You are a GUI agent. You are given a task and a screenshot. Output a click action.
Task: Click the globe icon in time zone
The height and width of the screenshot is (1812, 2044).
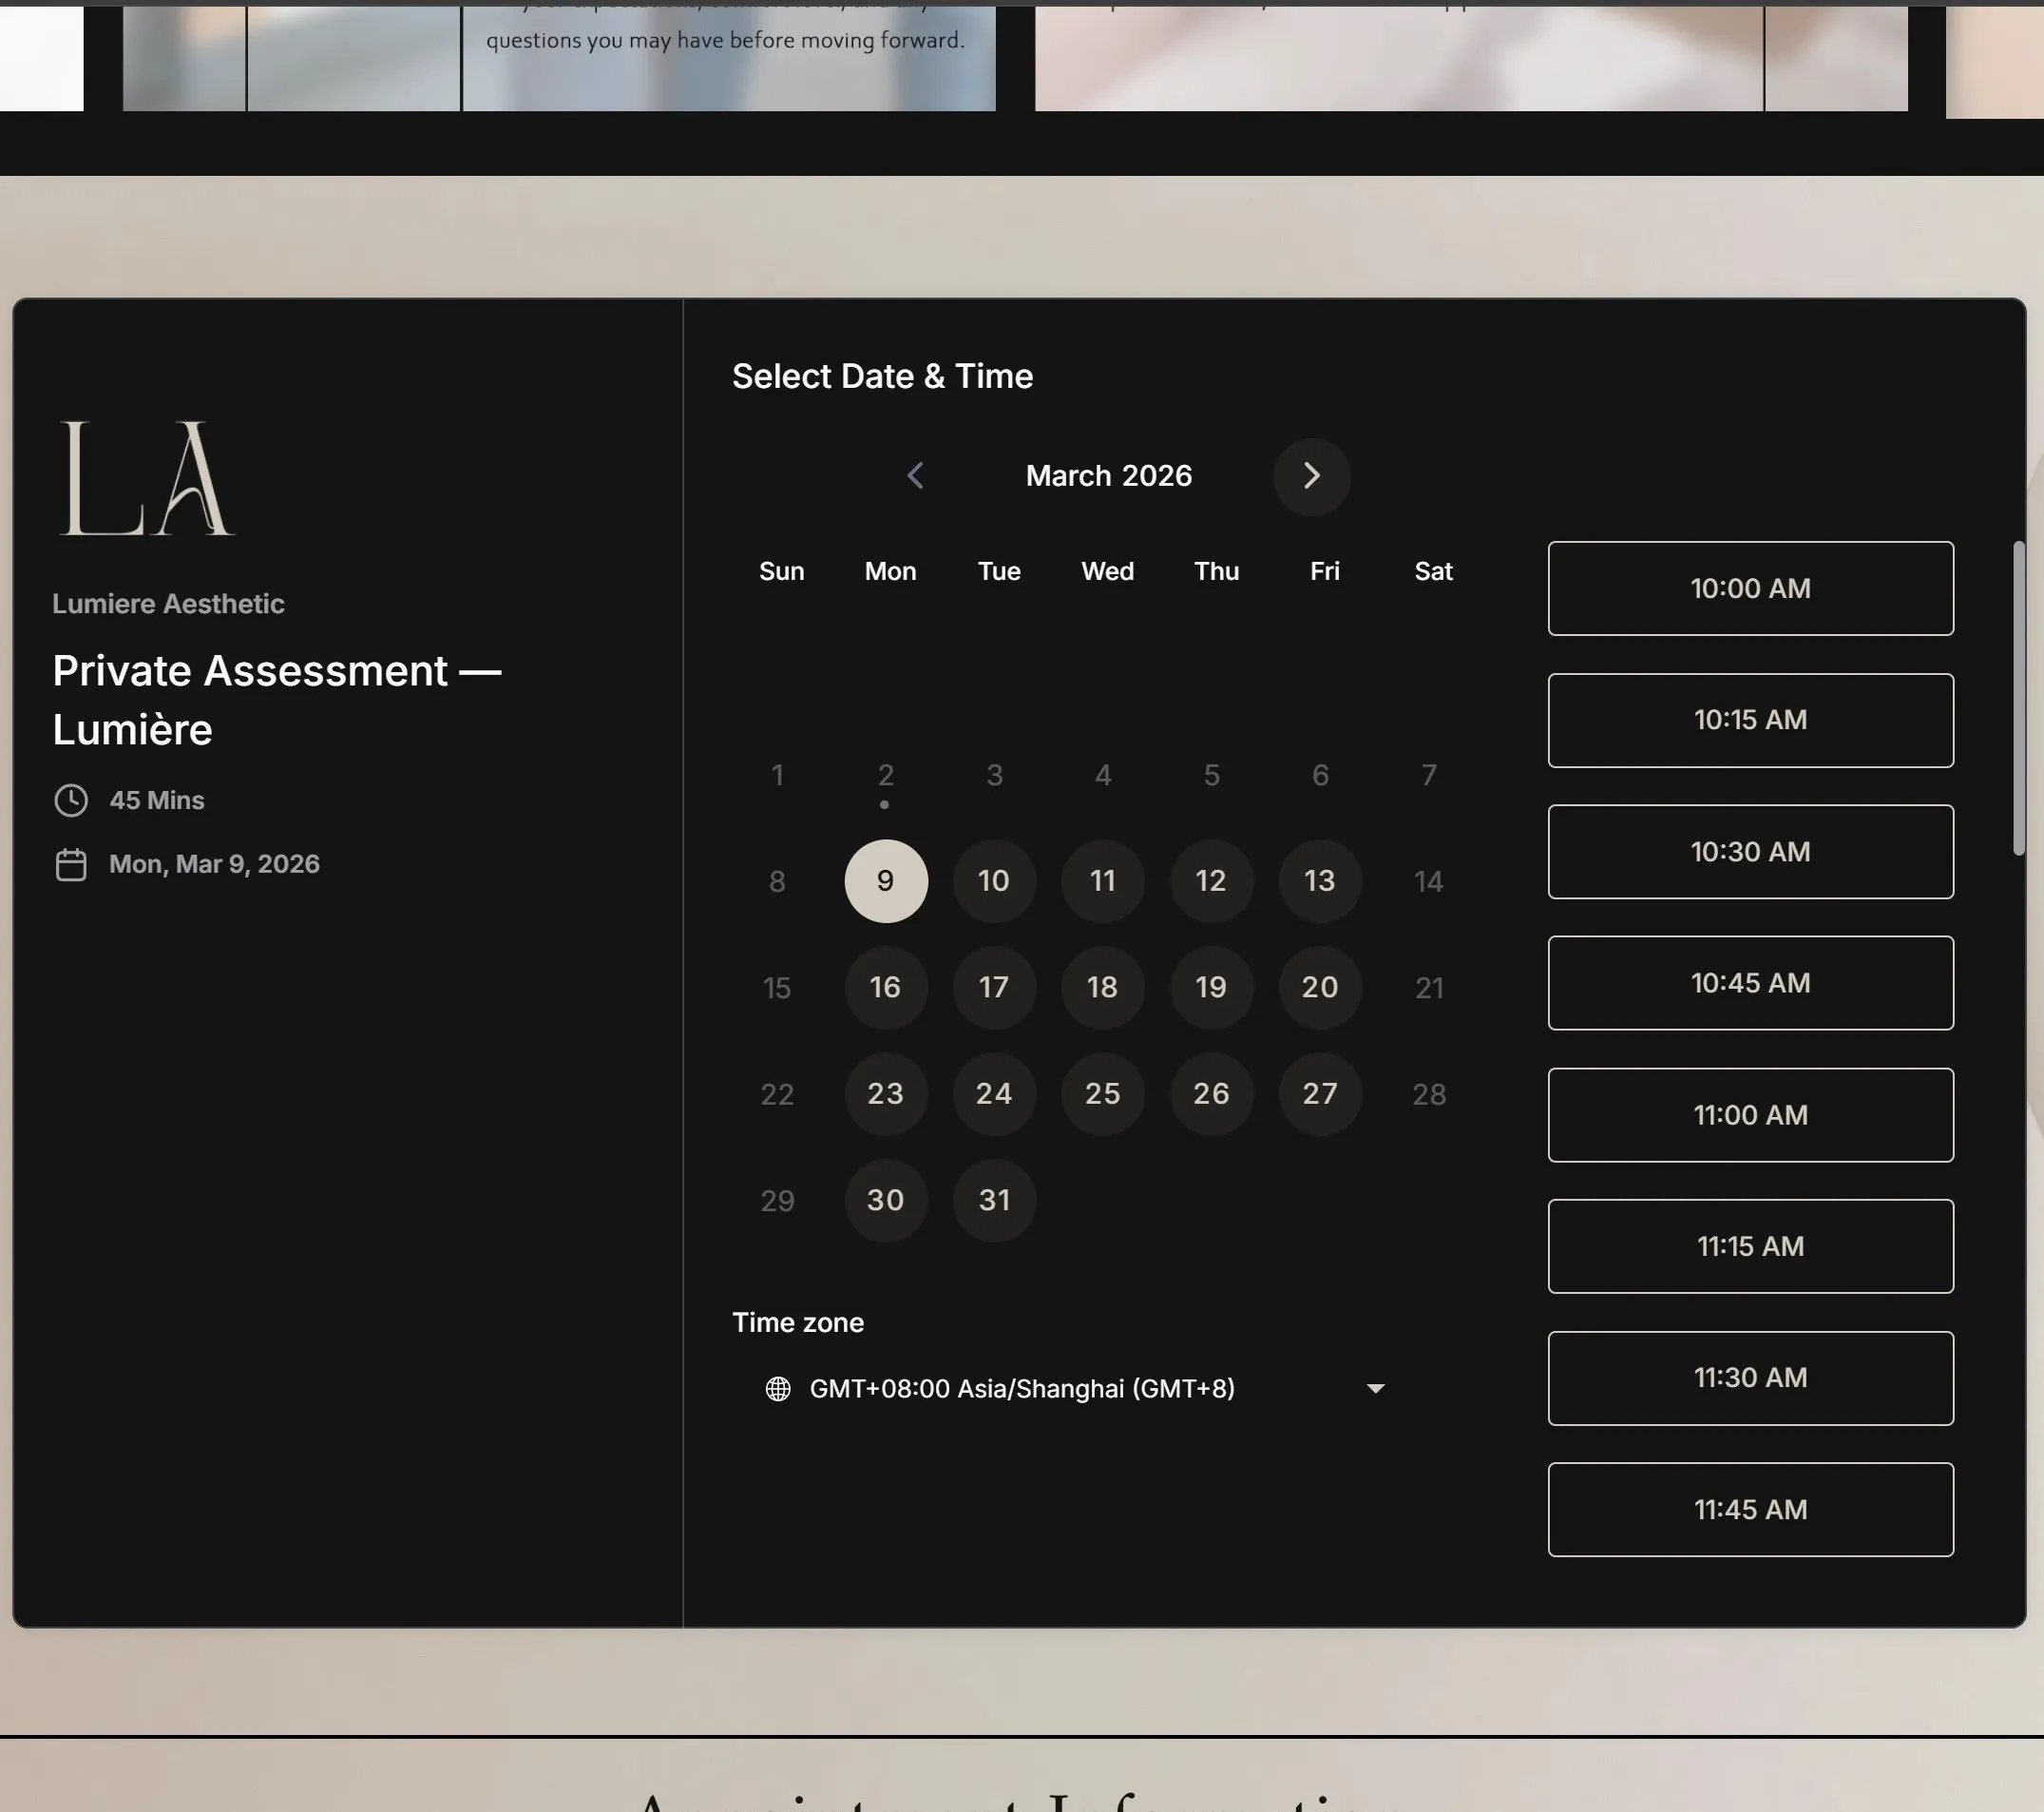778,1389
